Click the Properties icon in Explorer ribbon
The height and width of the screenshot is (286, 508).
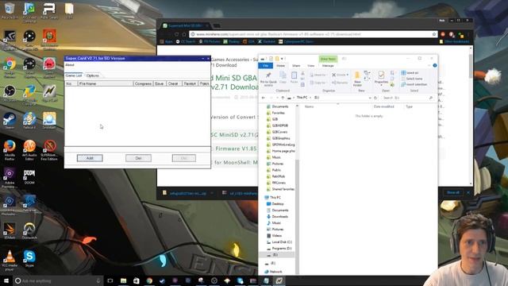tap(381, 78)
